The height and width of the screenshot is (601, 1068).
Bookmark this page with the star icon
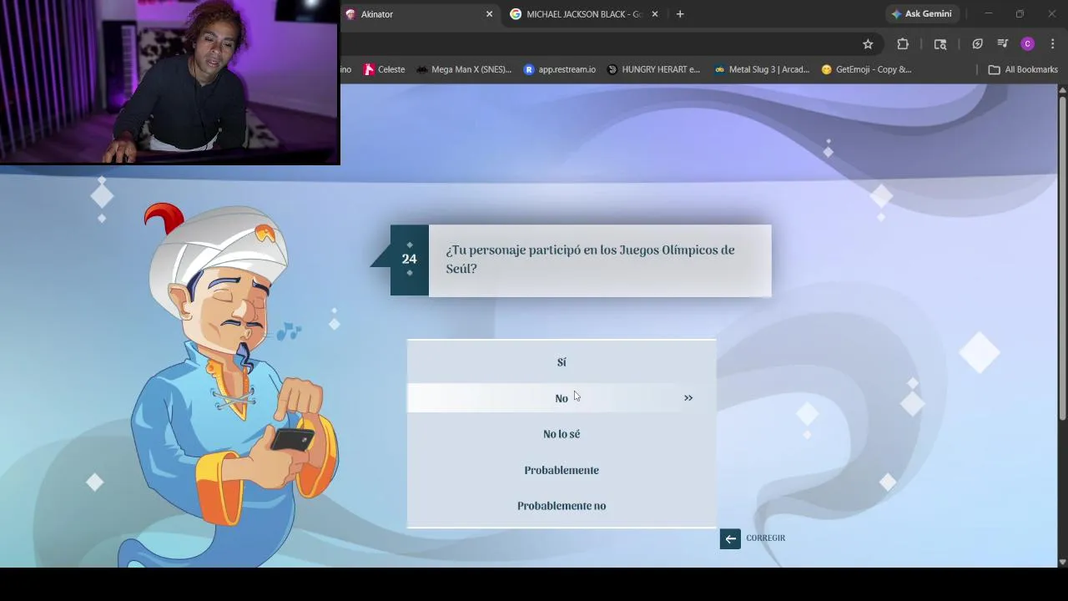(x=868, y=44)
